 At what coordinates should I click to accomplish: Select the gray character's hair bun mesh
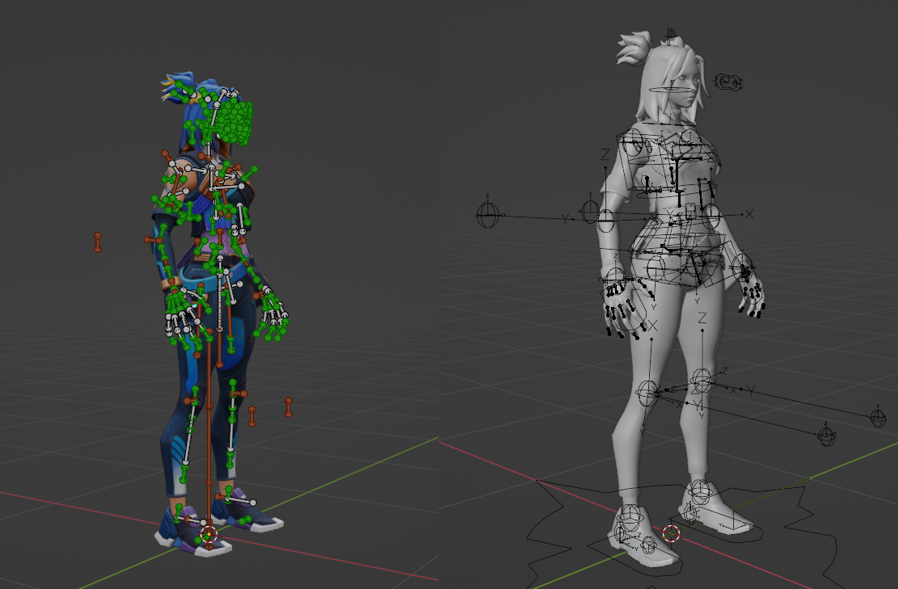tap(635, 48)
